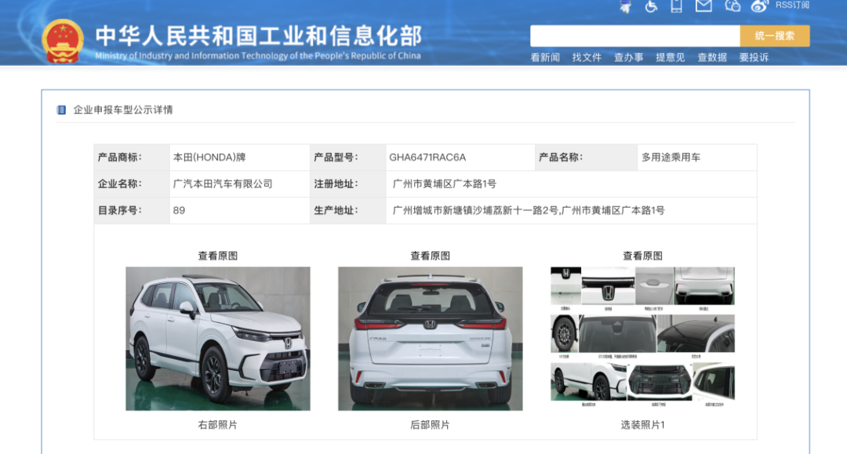Click the 选装照片1 caption
This screenshot has height=454, width=847.
642,426
